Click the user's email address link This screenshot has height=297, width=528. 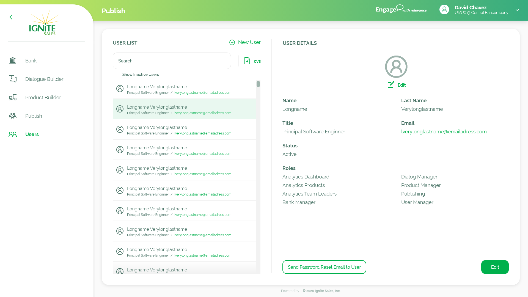(444, 131)
